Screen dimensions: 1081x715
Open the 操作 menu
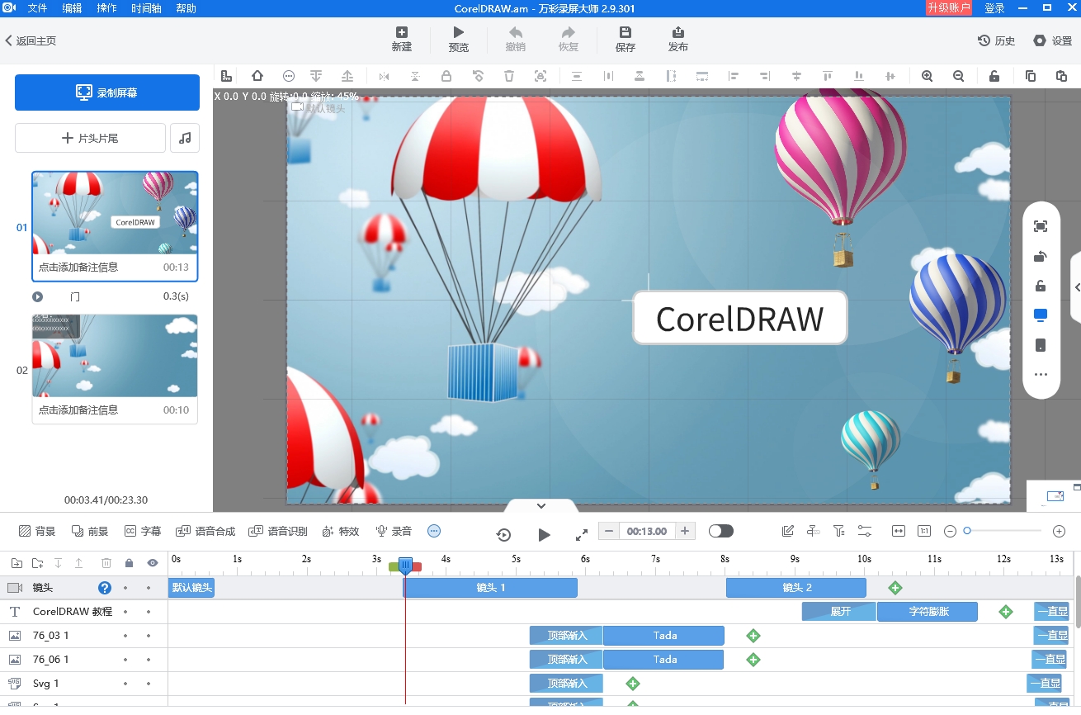point(106,8)
